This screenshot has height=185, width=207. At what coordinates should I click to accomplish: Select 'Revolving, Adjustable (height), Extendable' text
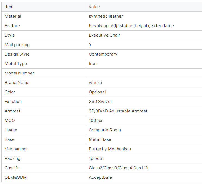coord(131,26)
